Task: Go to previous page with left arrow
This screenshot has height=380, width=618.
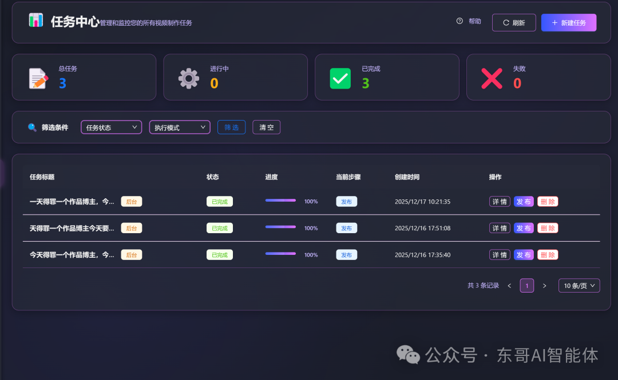Action: 509,286
